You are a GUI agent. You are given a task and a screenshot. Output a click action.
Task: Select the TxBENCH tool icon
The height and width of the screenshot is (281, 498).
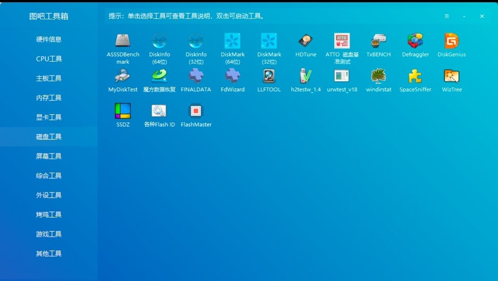tap(379, 41)
